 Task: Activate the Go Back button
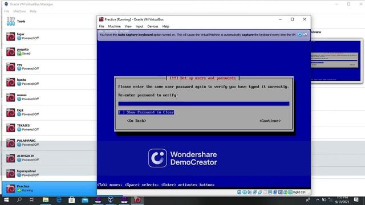(x=136, y=121)
